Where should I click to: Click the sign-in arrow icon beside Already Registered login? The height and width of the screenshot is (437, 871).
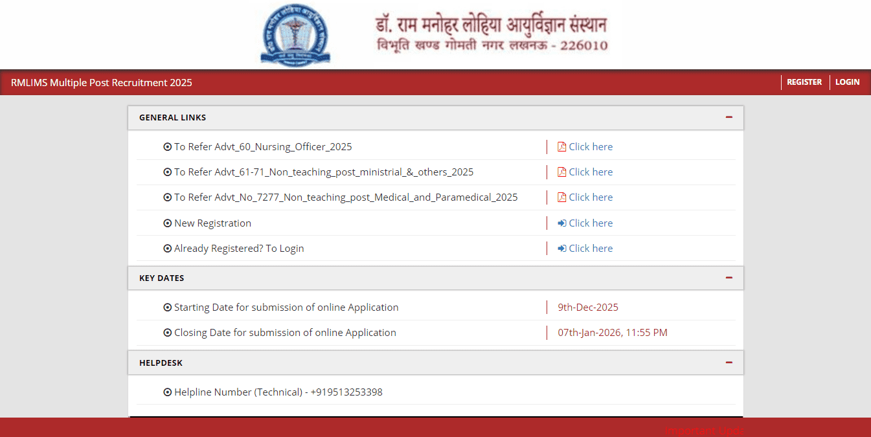[x=561, y=248]
